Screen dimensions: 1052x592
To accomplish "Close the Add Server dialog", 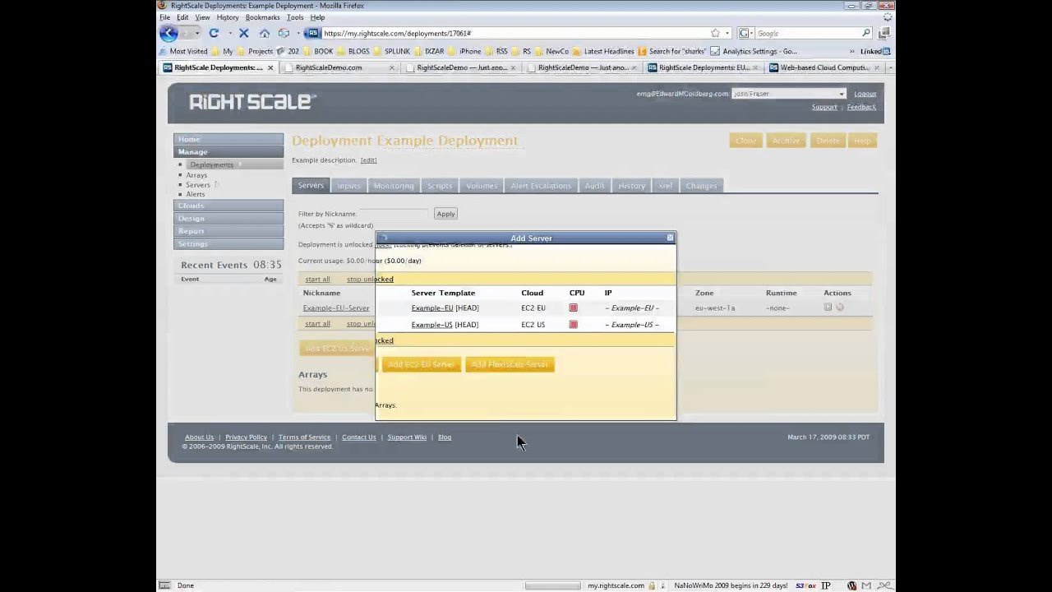I will click(670, 238).
